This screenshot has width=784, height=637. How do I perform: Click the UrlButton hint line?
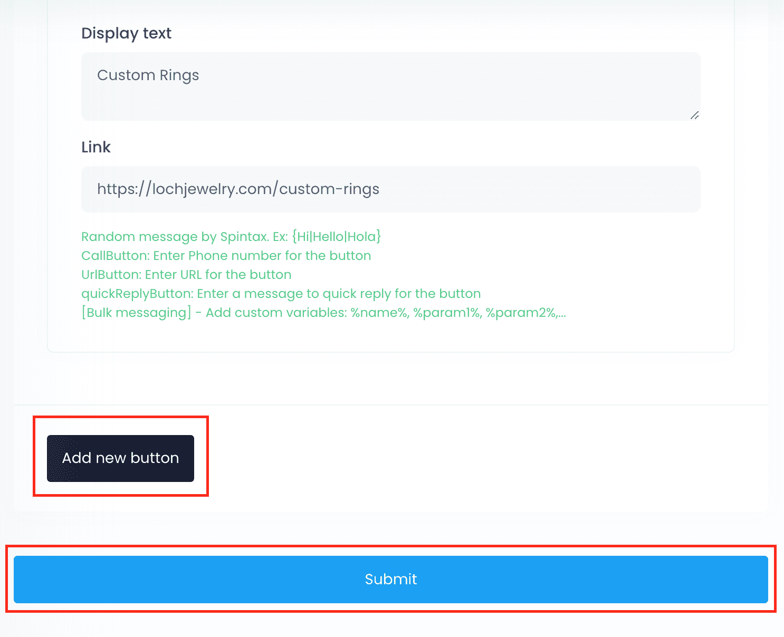pos(186,275)
